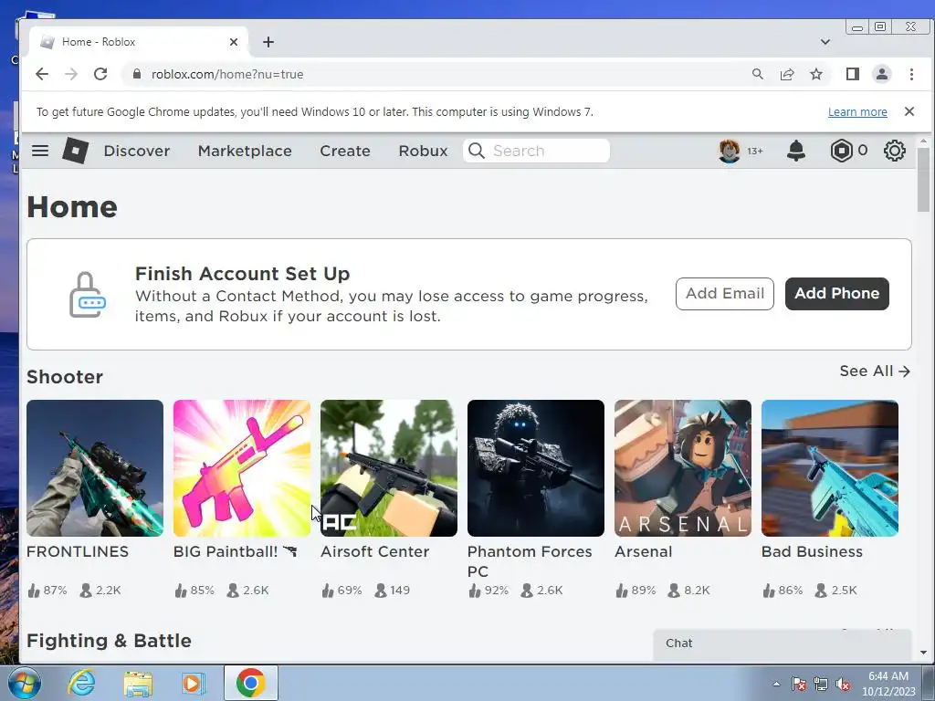This screenshot has width=935, height=701.
Task: Click the Chrome taskbar button
Action: coord(251,683)
